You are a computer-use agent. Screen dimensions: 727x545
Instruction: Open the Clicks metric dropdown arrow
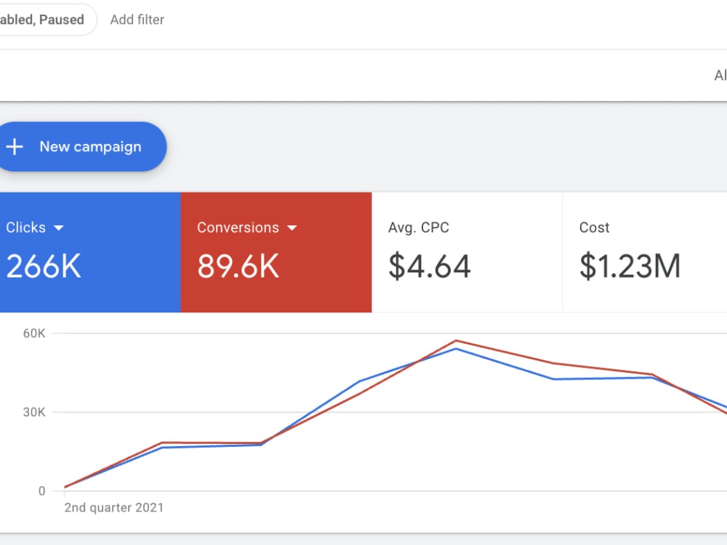click(58, 227)
